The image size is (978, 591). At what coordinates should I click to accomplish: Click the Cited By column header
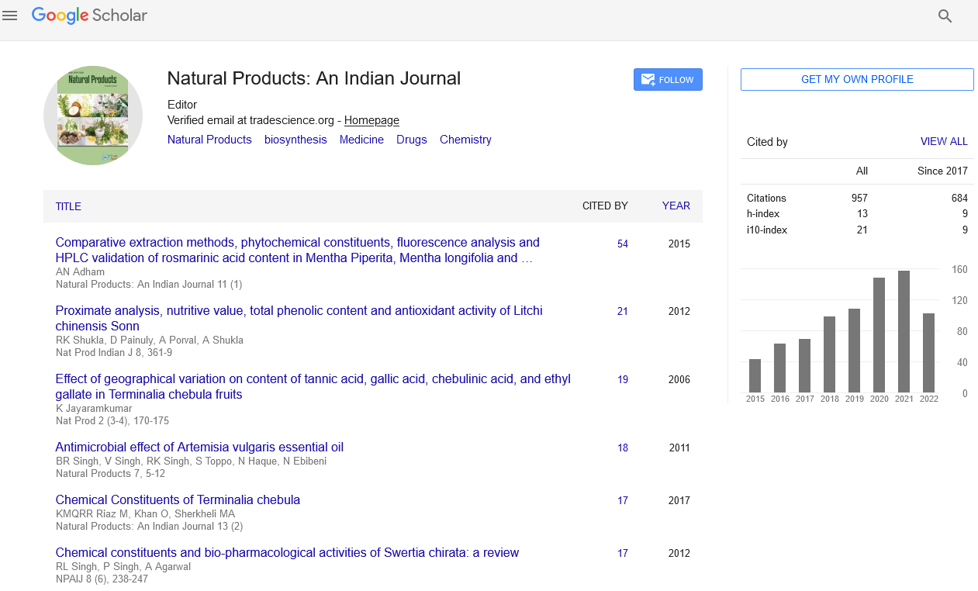(605, 206)
